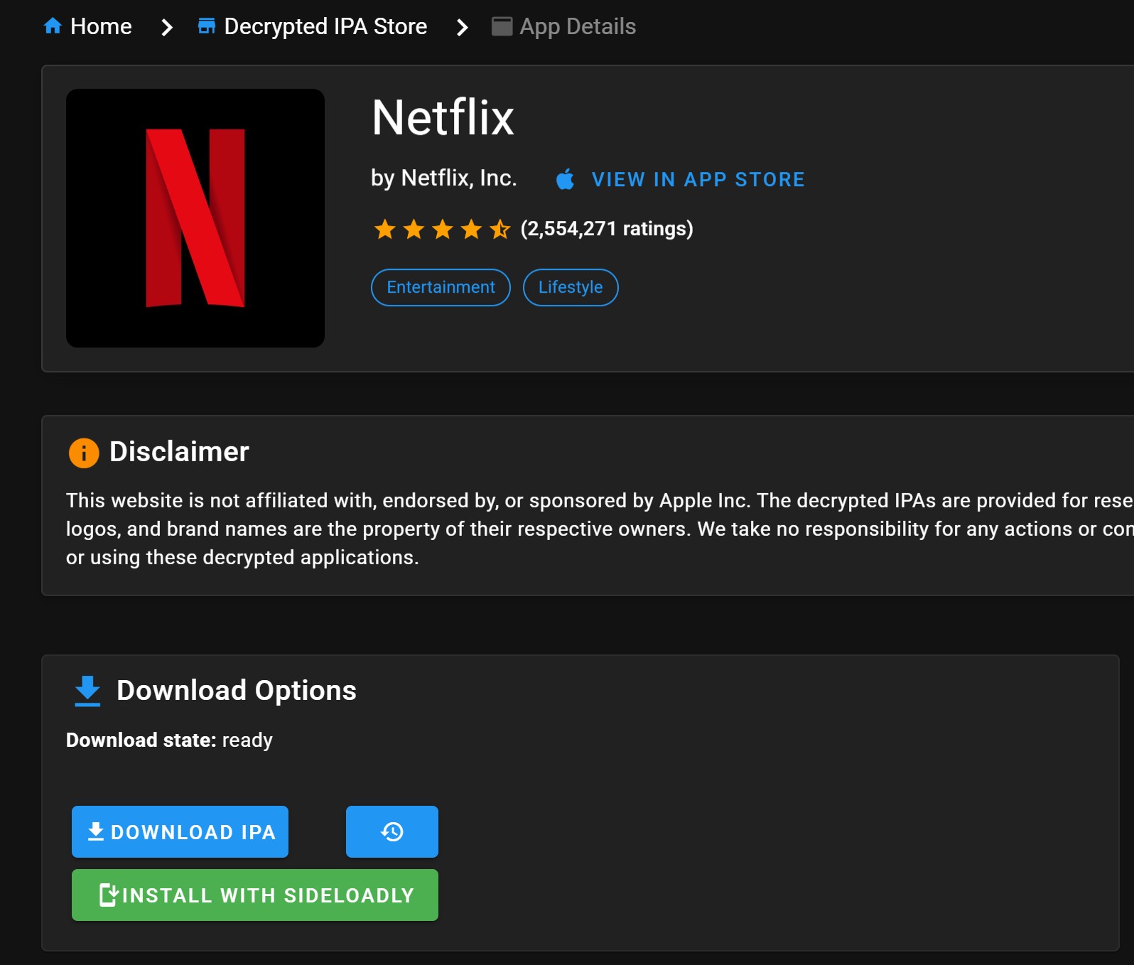Image resolution: width=1134 pixels, height=965 pixels.
Task: Click the first rating star
Action: (x=385, y=229)
